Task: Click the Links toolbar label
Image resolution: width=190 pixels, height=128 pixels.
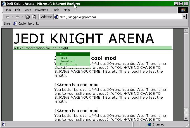Action: pos(7,23)
